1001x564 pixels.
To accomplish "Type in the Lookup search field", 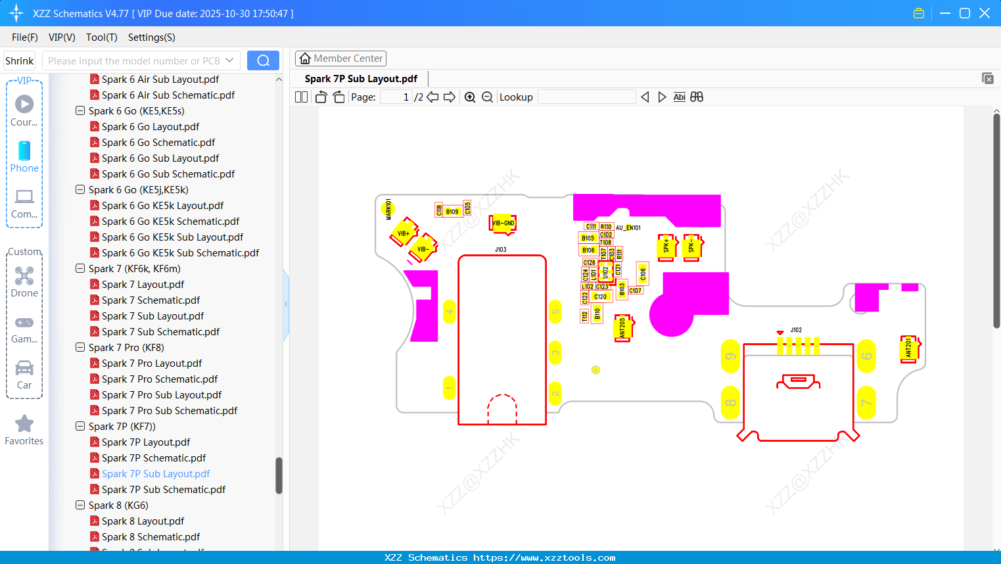I will point(586,97).
